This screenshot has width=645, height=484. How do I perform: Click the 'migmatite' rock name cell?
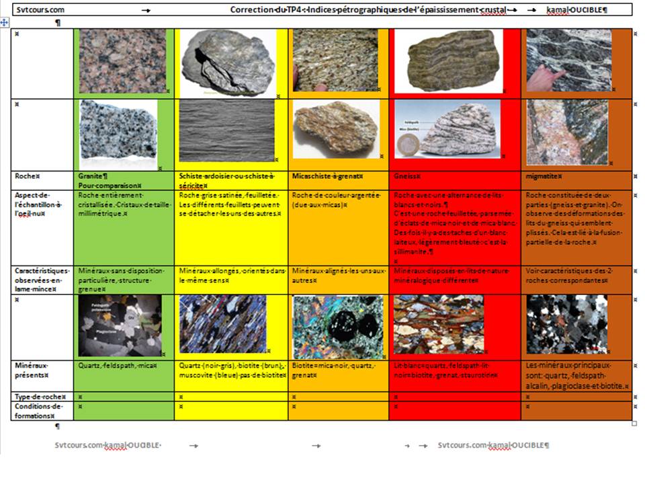click(546, 175)
